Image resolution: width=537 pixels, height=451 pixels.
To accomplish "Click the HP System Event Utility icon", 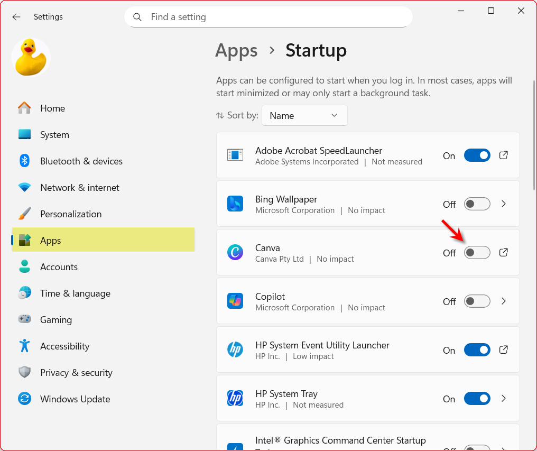I will tap(235, 349).
